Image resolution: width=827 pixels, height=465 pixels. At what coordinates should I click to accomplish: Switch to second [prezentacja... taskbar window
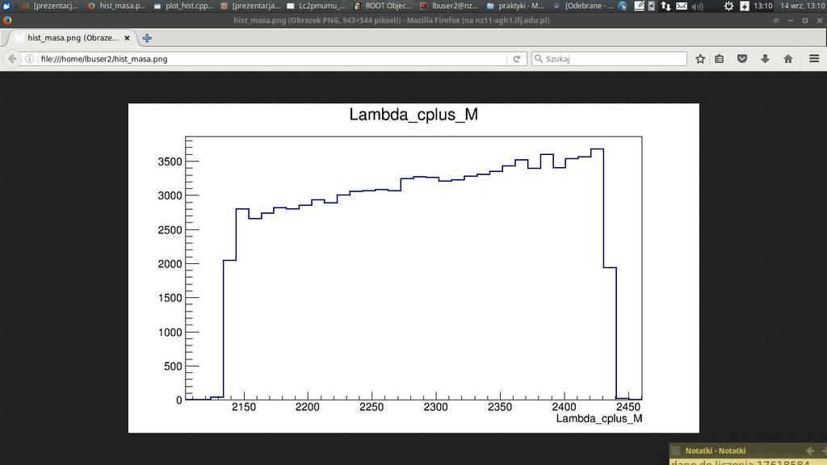point(251,6)
